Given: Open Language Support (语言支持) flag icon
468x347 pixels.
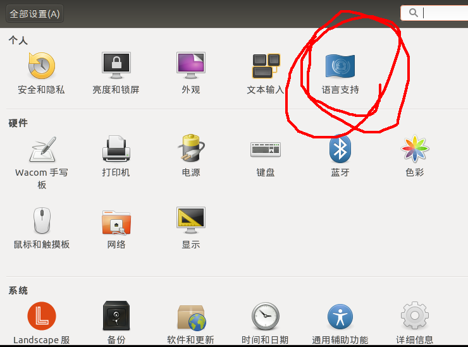Looking at the screenshot, I should 340,66.
